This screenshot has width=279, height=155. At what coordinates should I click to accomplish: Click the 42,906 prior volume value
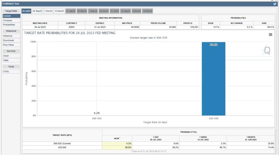[x=172, y=27]
